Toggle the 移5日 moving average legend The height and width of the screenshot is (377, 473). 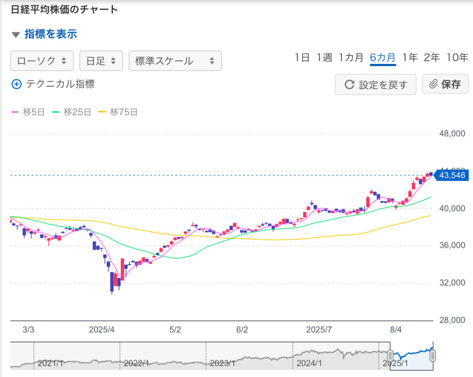[28, 112]
